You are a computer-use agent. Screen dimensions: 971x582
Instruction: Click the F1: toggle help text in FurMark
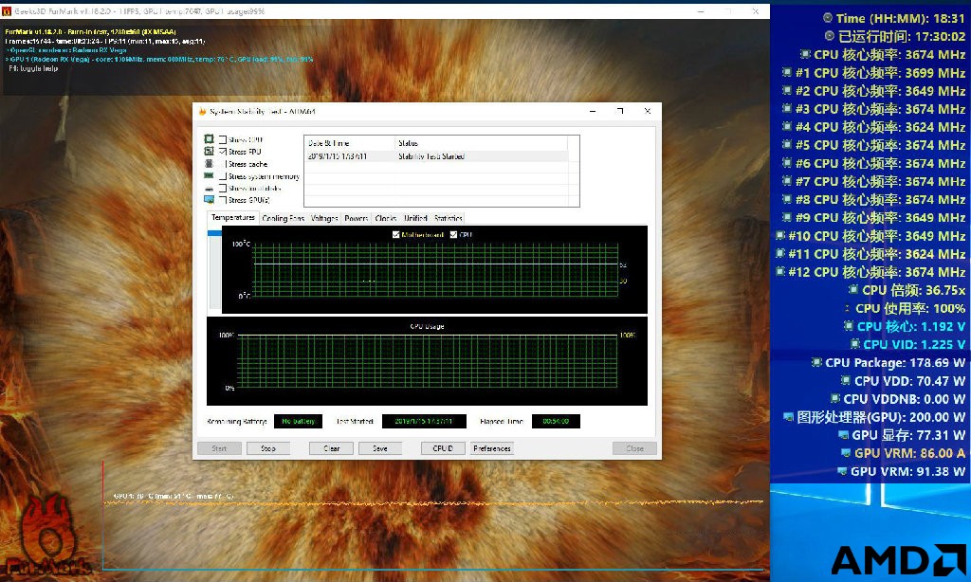33,68
